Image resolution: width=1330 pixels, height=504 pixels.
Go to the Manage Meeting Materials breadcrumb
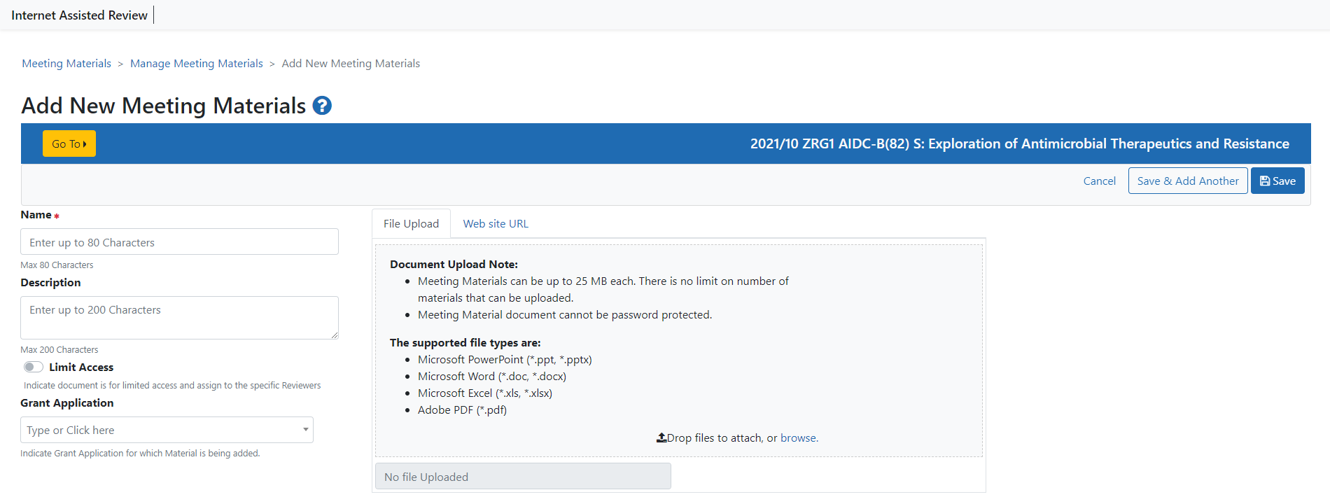[197, 63]
